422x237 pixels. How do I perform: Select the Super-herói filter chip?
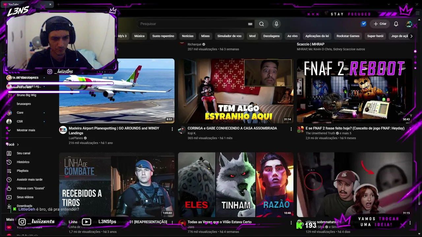(x=375, y=36)
